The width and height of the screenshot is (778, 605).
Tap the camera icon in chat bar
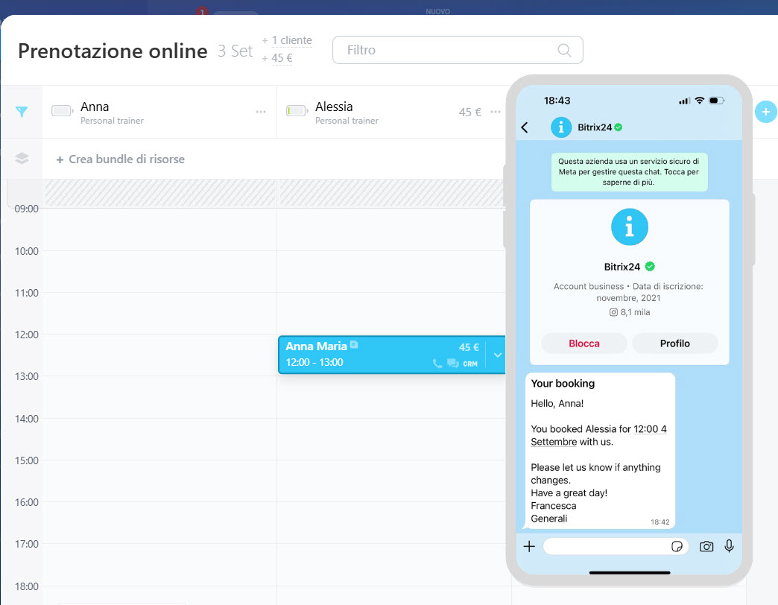point(706,547)
